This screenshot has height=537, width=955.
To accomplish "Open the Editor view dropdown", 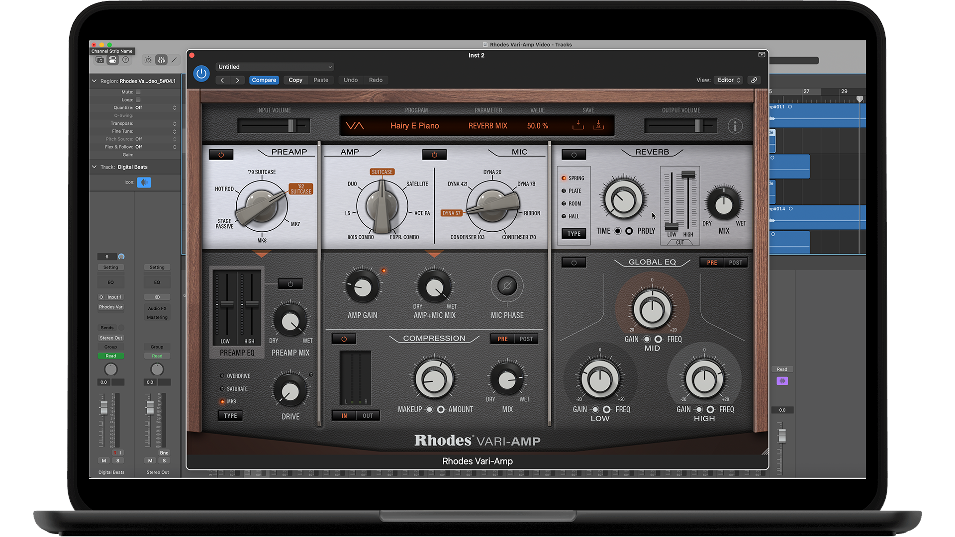I will pyautogui.click(x=729, y=80).
